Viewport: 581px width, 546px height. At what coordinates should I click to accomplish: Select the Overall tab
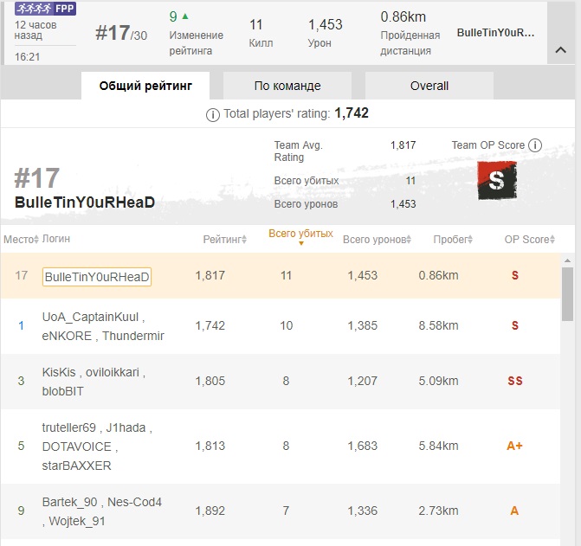click(429, 86)
